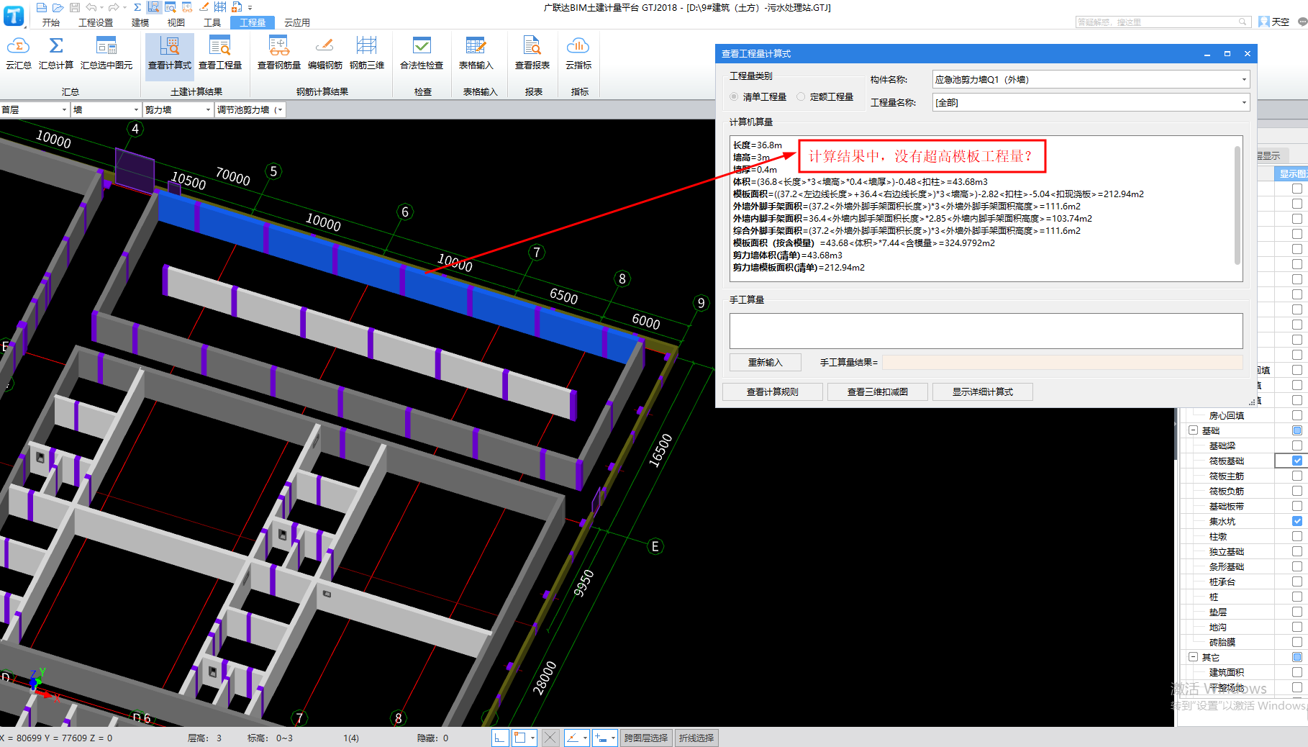This screenshot has width=1308, height=747.
Task: Click the Save disk icon in quick access bar
Action: pos(74,7)
